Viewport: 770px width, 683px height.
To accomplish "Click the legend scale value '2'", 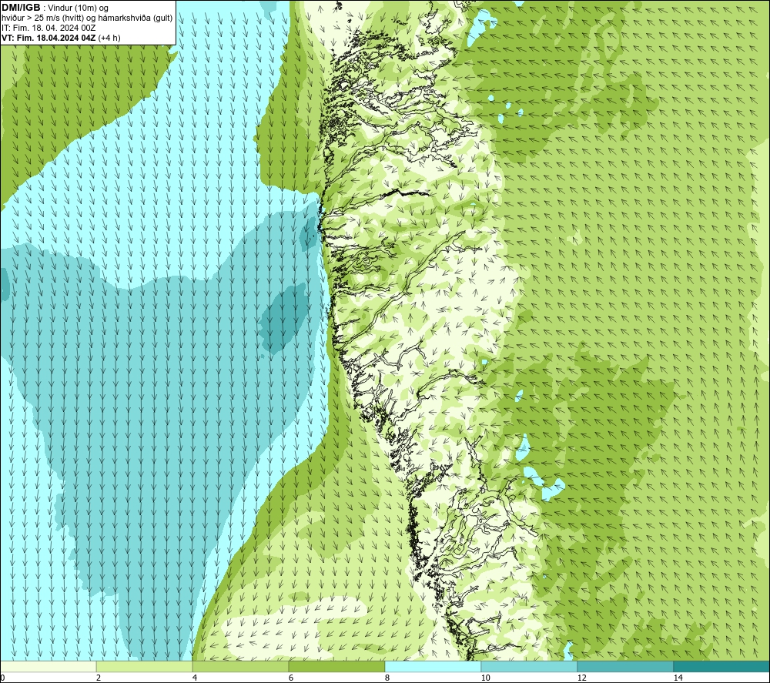I will [99, 678].
